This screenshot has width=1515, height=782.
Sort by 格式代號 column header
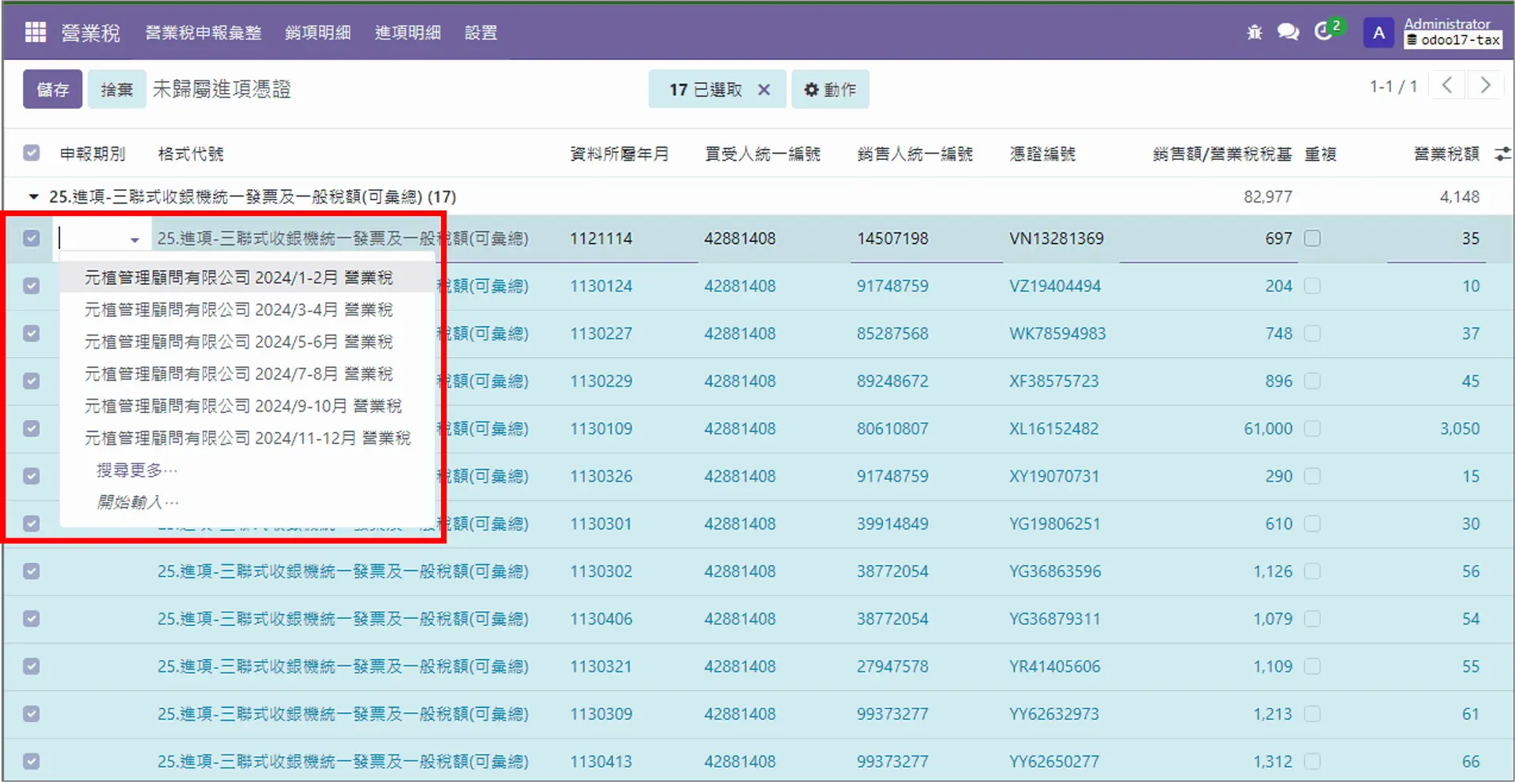[191, 154]
